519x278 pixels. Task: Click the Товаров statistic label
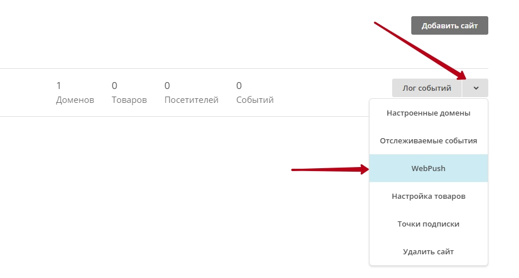(x=129, y=100)
